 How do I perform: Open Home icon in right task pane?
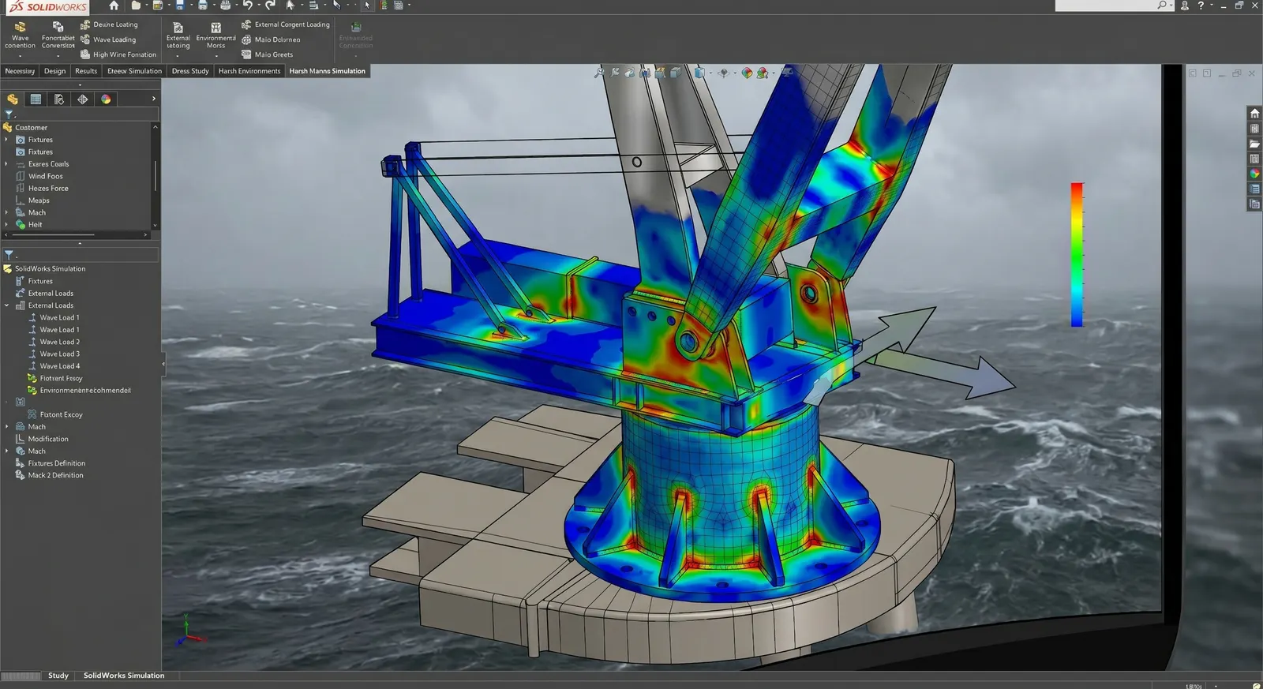tap(1254, 113)
